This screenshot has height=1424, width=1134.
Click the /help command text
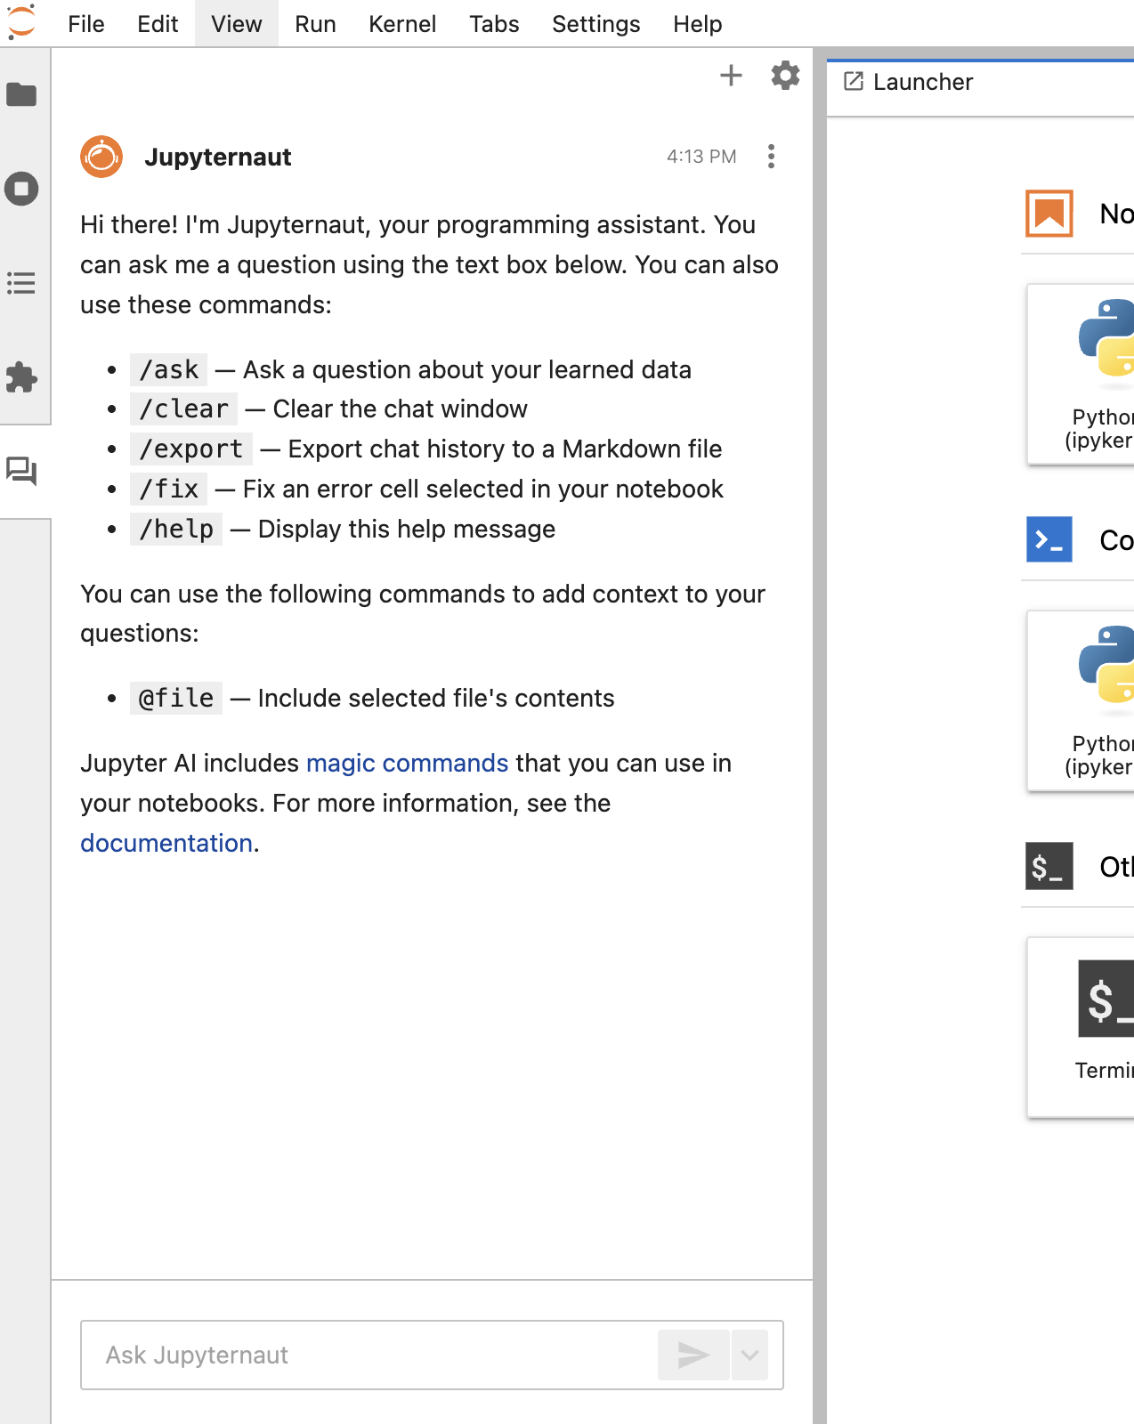pyautogui.click(x=176, y=530)
